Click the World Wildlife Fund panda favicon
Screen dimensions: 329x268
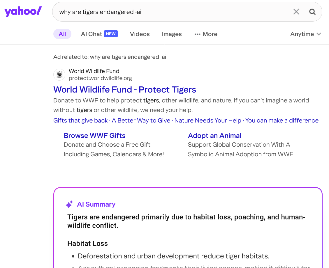pyautogui.click(x=59, y=74)
